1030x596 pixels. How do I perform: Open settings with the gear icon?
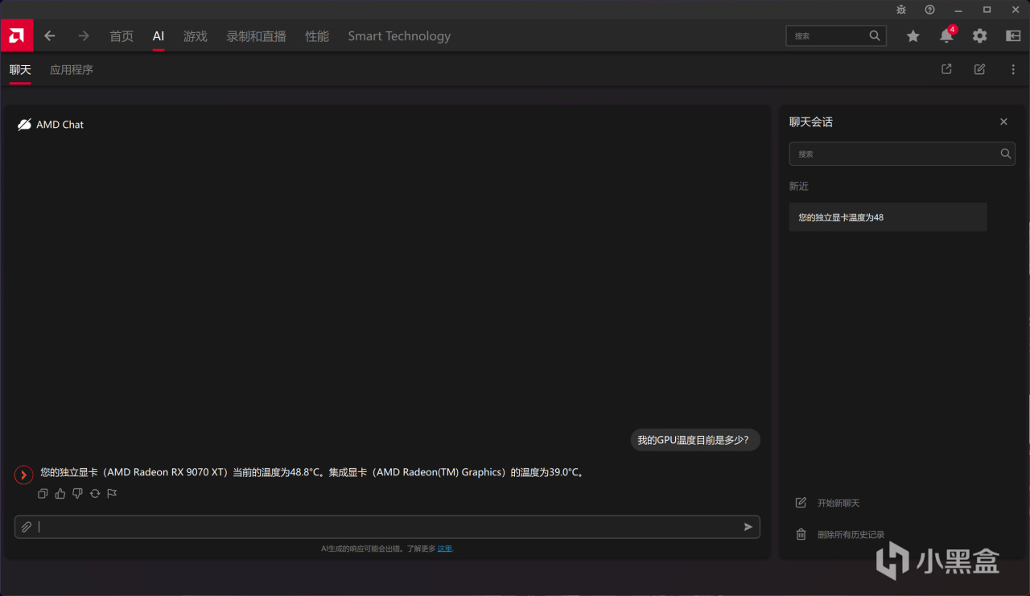(x=979, y=36)
